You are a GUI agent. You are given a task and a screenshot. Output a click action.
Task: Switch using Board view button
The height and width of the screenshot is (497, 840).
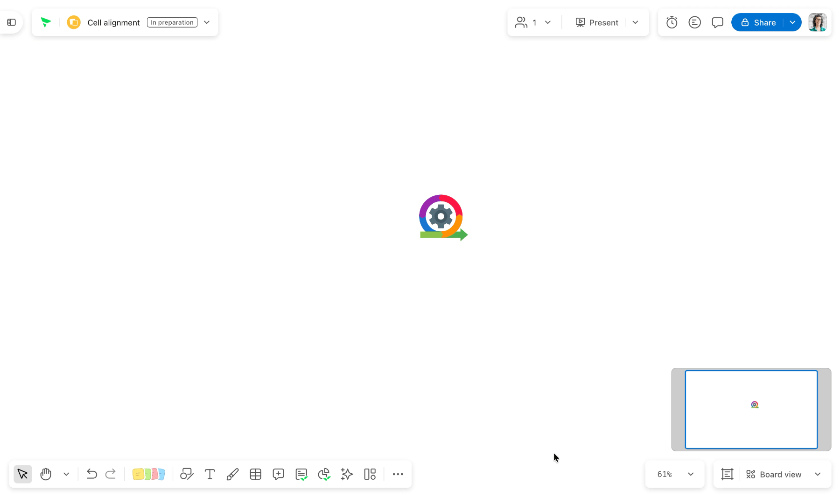point(774,474)
